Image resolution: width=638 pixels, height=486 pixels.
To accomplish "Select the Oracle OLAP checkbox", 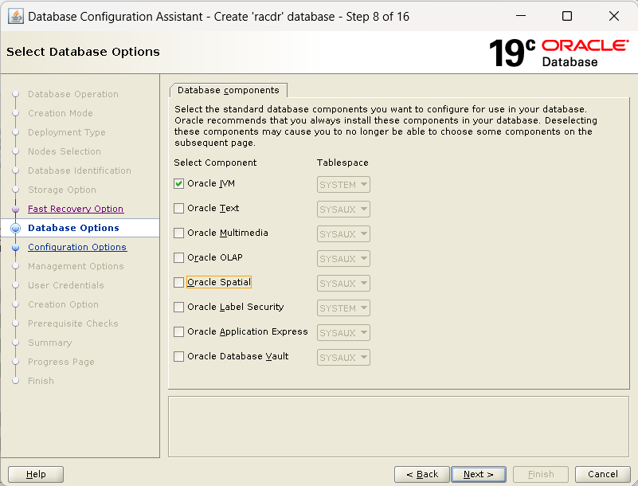I will 178,257.
